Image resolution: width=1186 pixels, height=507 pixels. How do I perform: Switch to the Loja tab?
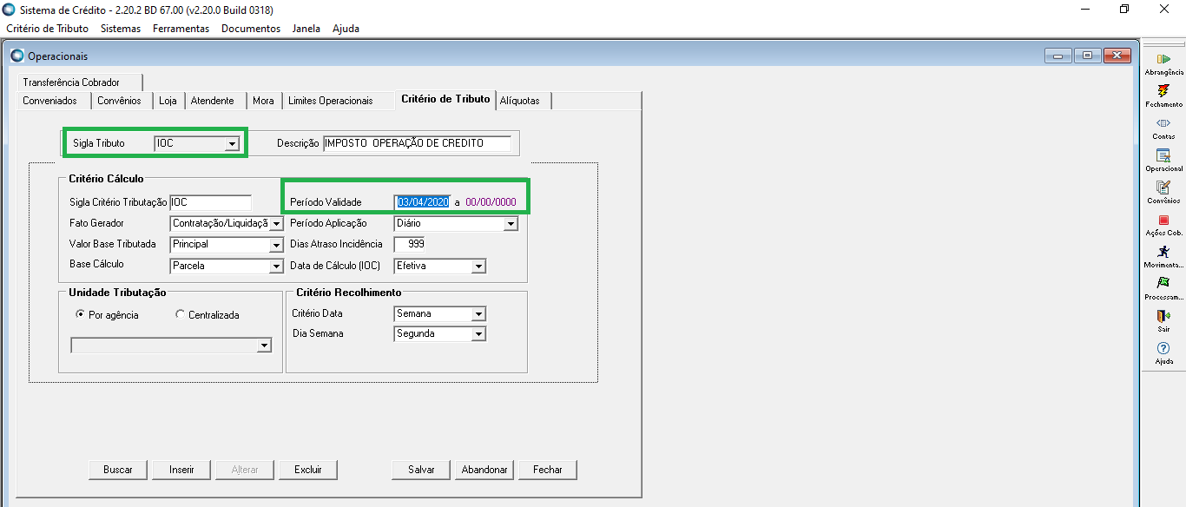pos(168,101)
